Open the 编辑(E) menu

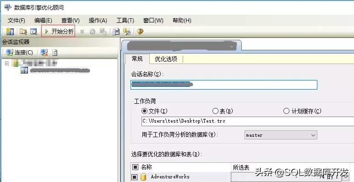[x=43, y=21]
